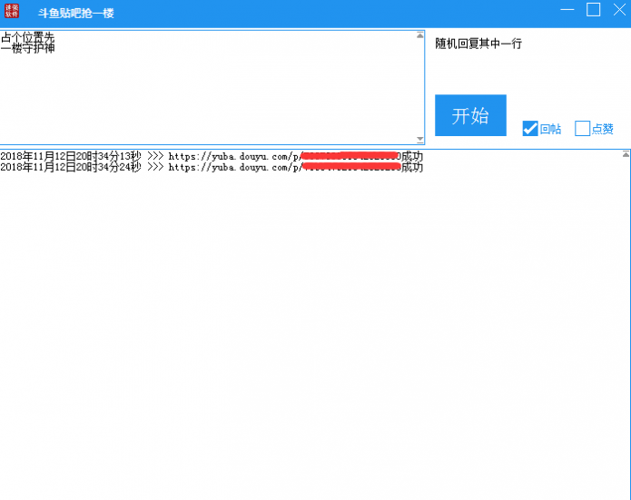Click the reply box's scroll up arrow
The width and height of the screenshot is (631, 500).
(x=419, y=35)
